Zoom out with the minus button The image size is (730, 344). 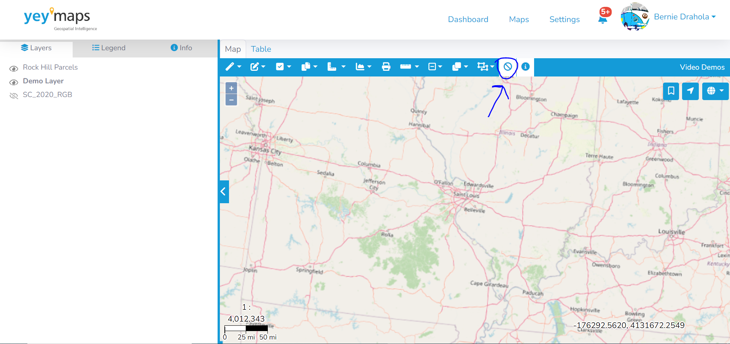[231, 100]
